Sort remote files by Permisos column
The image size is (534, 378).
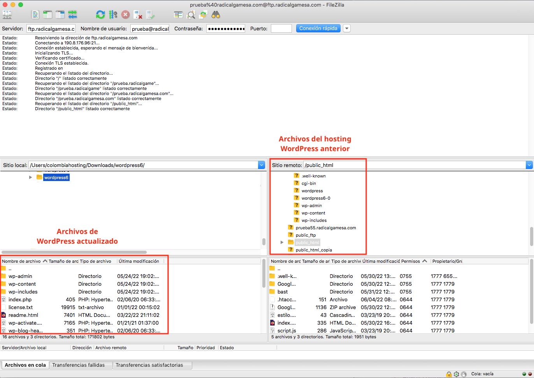[415, 261]
